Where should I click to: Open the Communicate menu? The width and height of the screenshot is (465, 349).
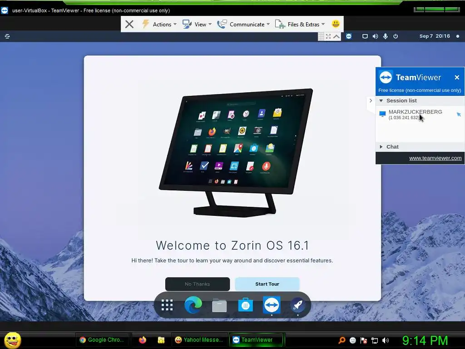click(x=243, y=24)
